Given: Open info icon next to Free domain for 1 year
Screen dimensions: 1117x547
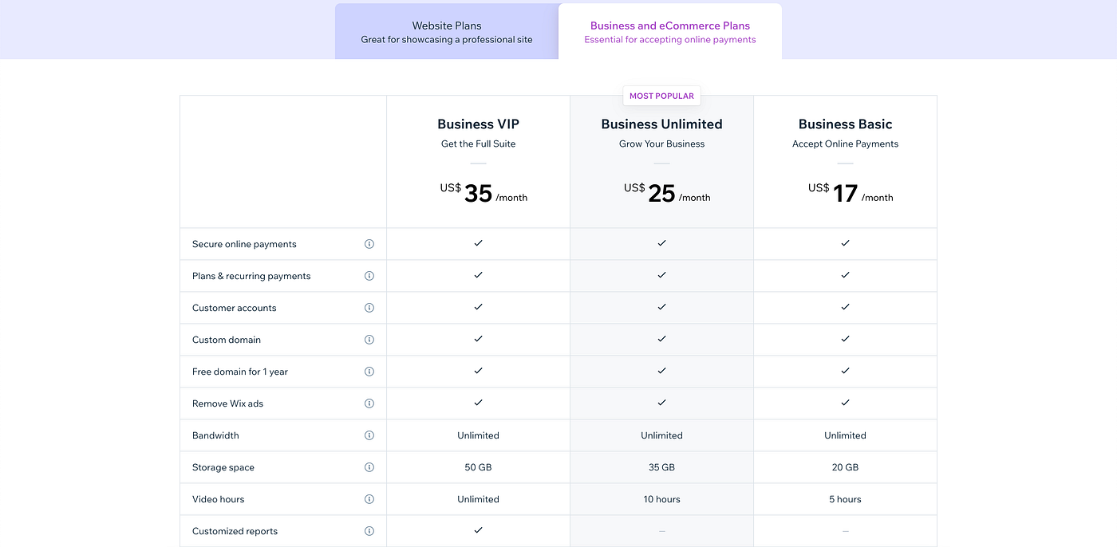Looking at the screenshot, I should pos(369,372).
